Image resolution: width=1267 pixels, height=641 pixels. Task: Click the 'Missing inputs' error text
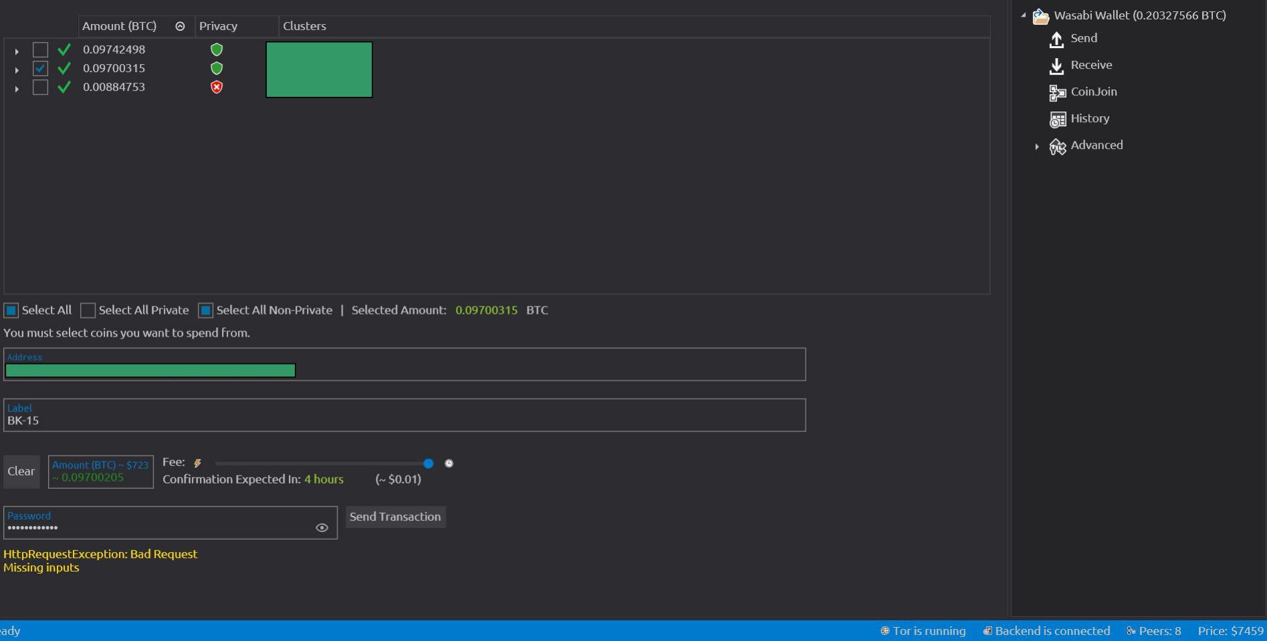[41, 568]
